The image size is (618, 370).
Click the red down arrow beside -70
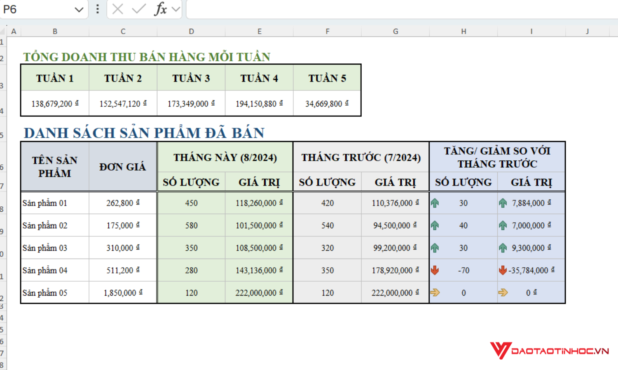(435, 271)
